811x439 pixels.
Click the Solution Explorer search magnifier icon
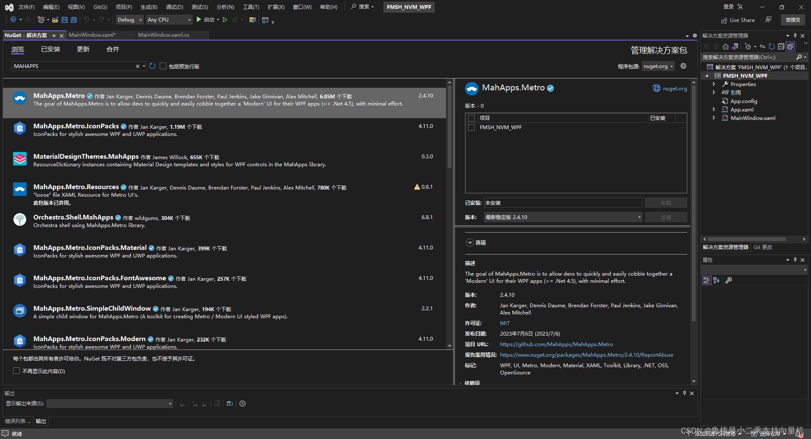click(x=799, y=57)
